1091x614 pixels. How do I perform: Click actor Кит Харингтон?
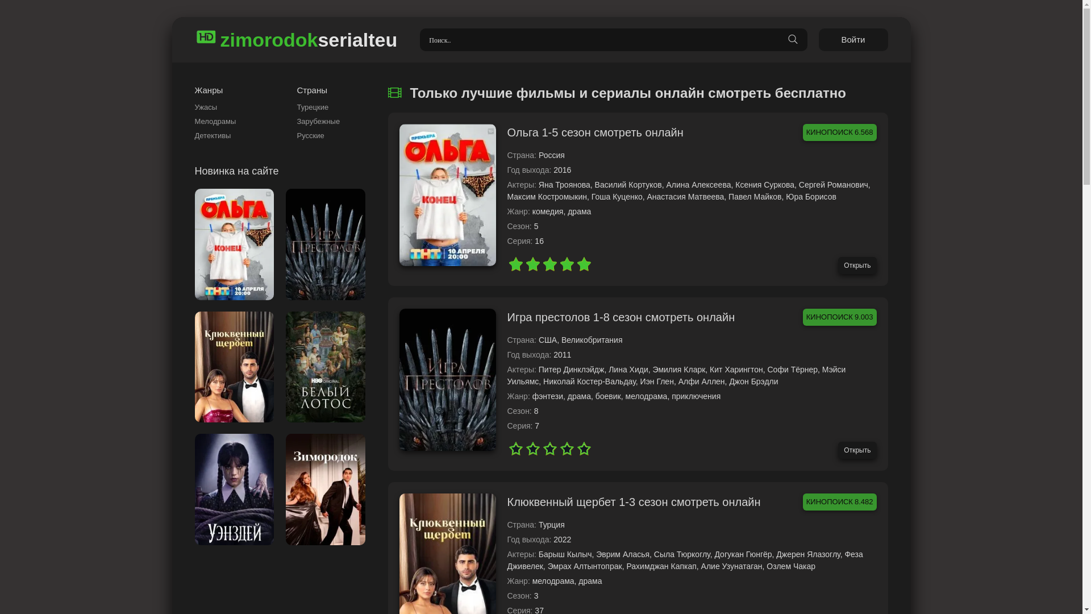coord(736,370)
